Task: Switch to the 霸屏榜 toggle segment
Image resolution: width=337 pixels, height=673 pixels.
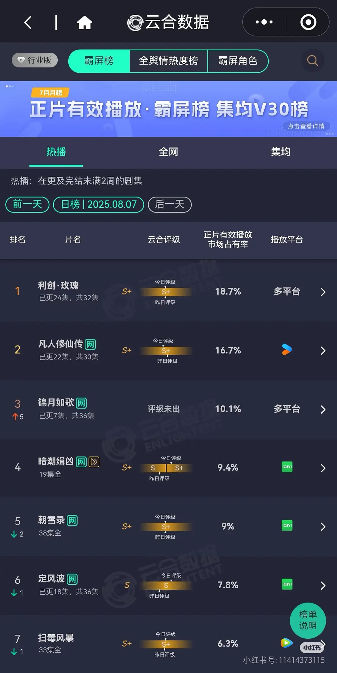Action: click(99, 61)
